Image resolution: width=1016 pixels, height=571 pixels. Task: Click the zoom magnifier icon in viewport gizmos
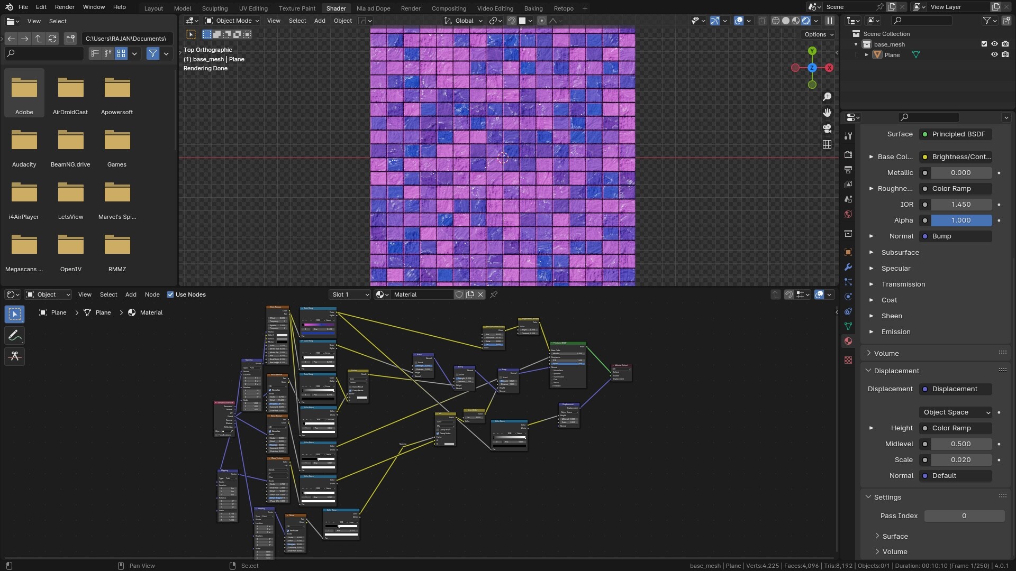827,96
